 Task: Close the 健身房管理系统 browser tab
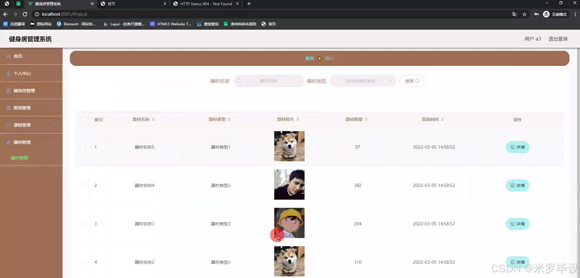click(92, 4)
